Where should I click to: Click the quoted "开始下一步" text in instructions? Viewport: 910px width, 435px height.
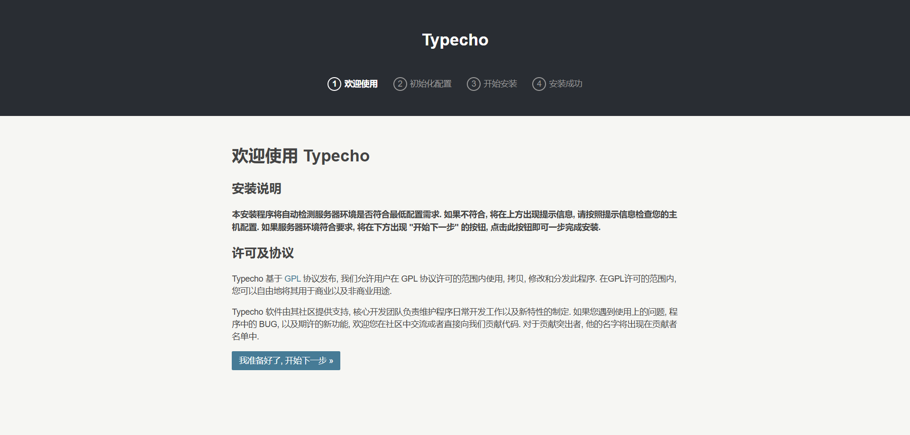434,228
